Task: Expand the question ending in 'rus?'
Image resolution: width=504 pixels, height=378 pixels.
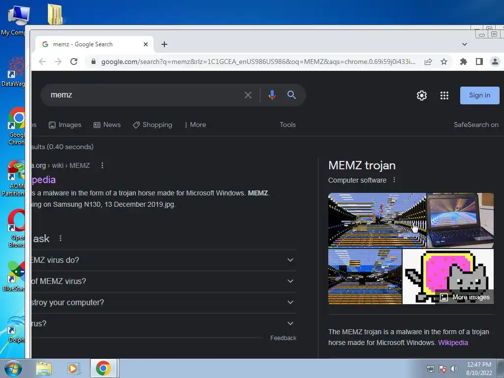Action: point(163,324)
